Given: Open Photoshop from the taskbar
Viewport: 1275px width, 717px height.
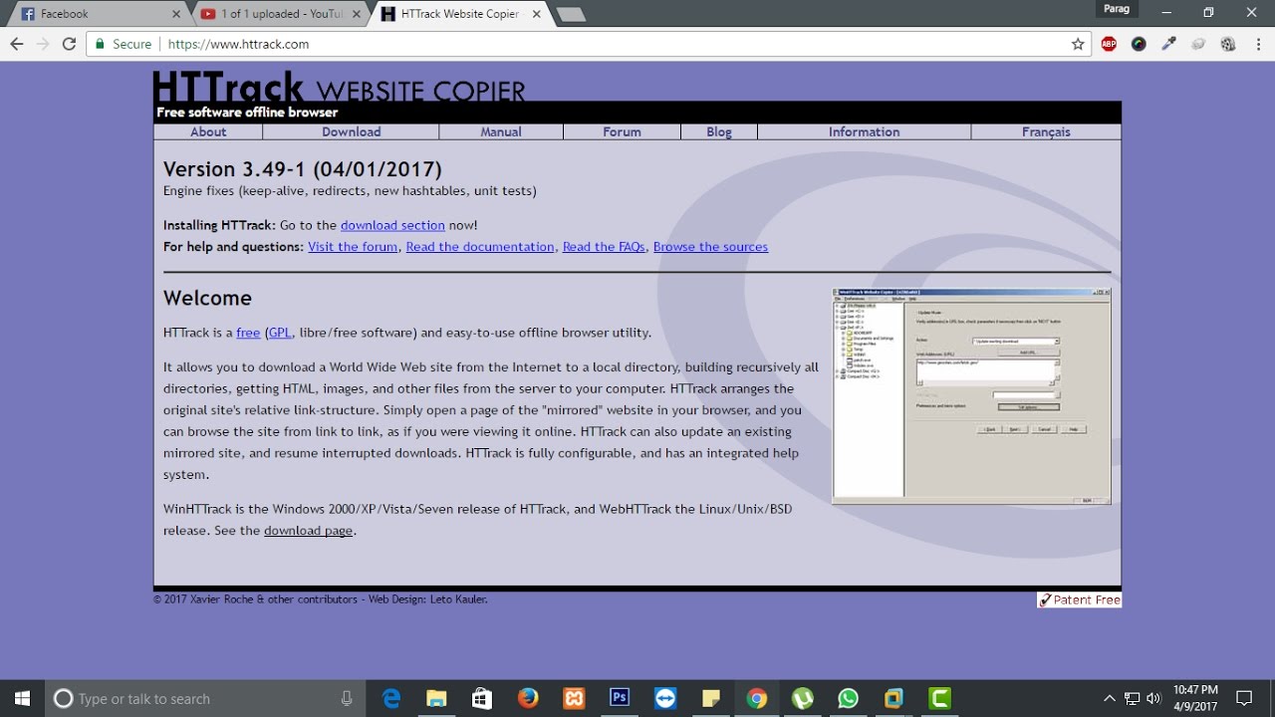Looking at the screenshot, I should (620, 698).
